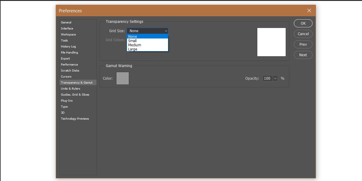Open the Opacity value dropdown
The height and width of the screenshot is (181, 362).
pos(275,78)
